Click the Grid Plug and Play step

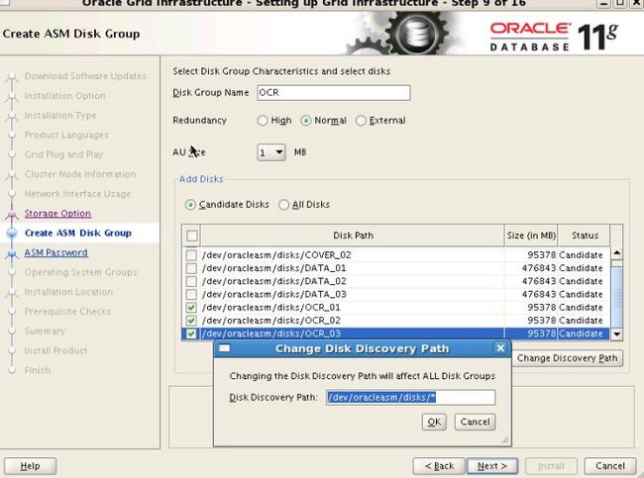[63, 154]
